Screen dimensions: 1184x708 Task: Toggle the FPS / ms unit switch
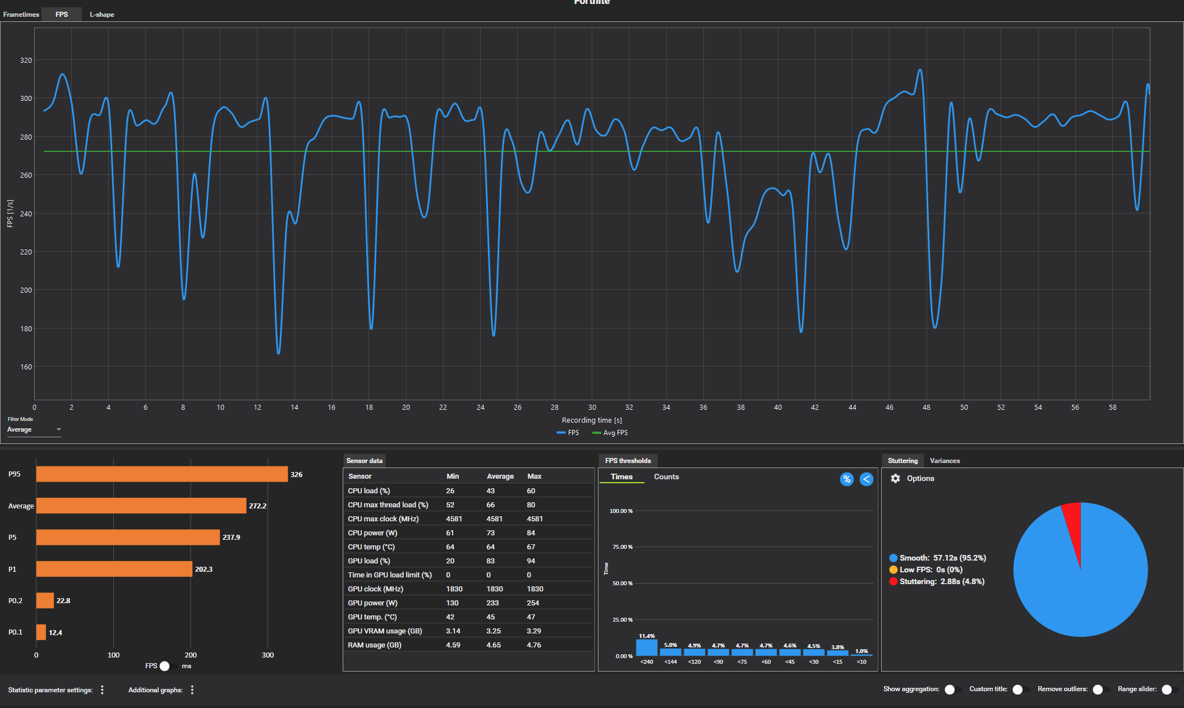tap(167, 666)
